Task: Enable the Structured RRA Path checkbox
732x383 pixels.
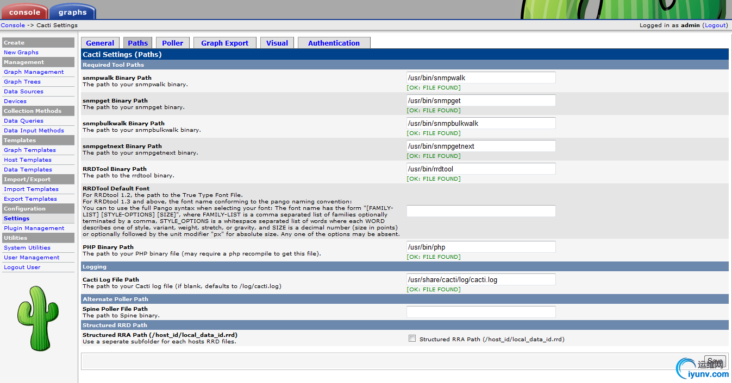Action: pos(412,339)
